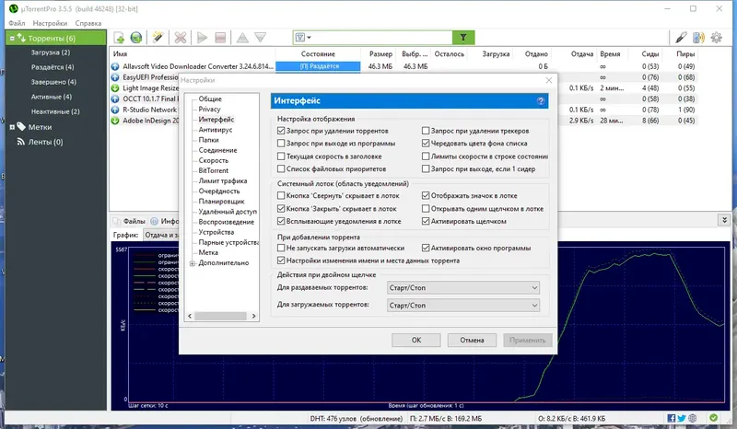Switch to Файлы tab in bottom panel
Viewport: 737px width, 429px height.
click(x=130, y=221)
